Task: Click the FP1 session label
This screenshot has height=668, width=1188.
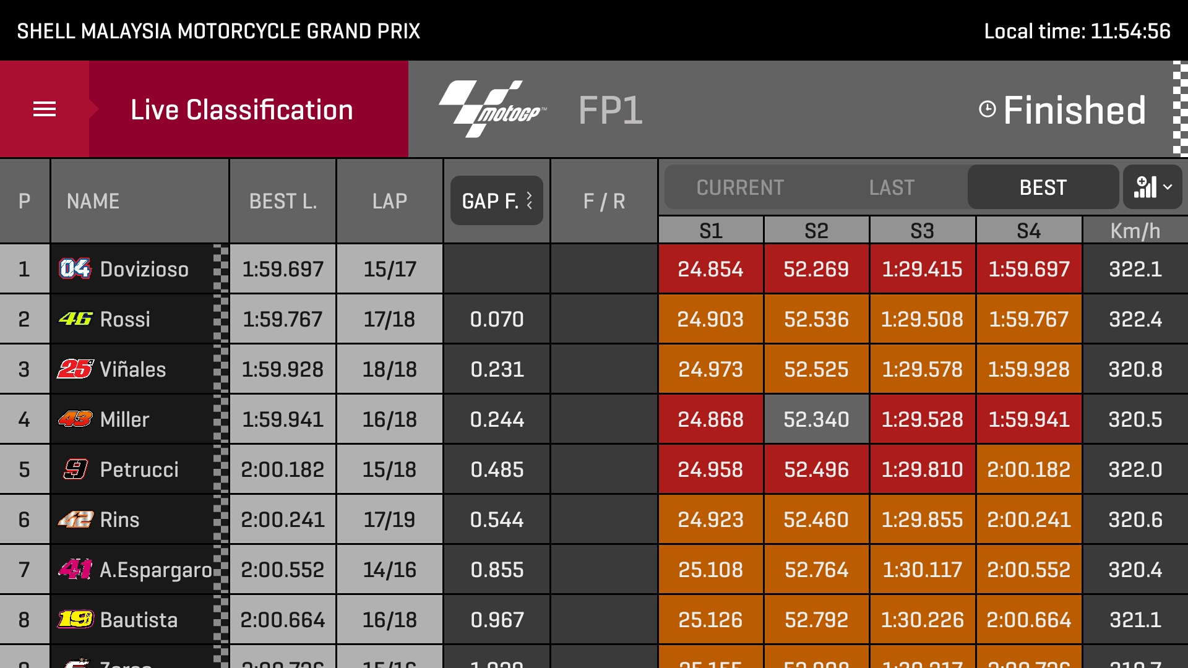Action: (610, 110)
